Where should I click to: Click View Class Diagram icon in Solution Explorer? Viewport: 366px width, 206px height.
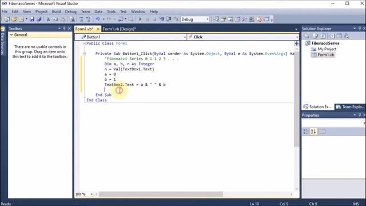point(346,36)
